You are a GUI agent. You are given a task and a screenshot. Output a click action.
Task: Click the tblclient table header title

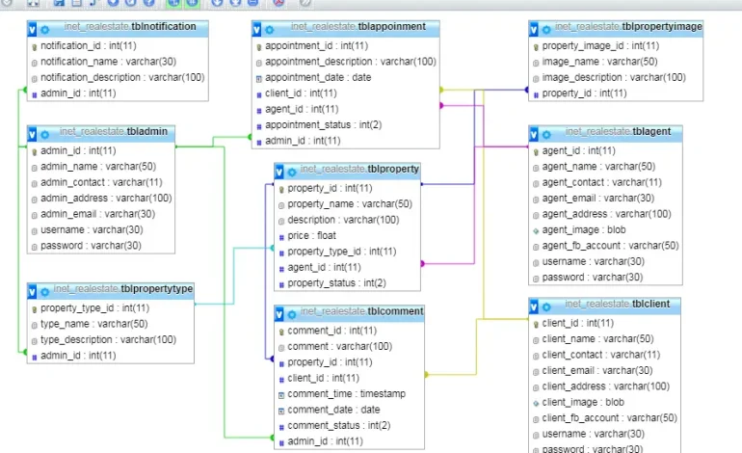coord(617,304)
